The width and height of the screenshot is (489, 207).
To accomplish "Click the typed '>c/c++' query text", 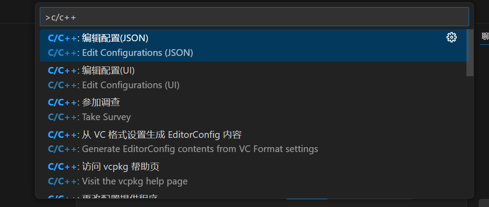I will [61, 17].
